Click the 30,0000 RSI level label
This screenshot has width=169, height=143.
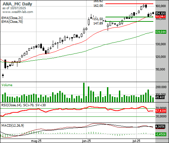tap(161, 116)
